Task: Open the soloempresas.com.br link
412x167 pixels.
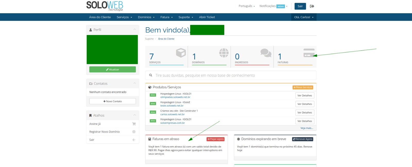Action: 173,123
